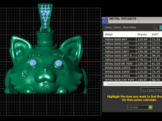Click the 82.92 DWT value
The height and width of the screenshot is (121, 162).
[156, 47]
